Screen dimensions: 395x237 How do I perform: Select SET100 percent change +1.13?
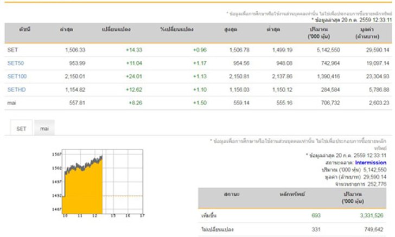point(200,76)
